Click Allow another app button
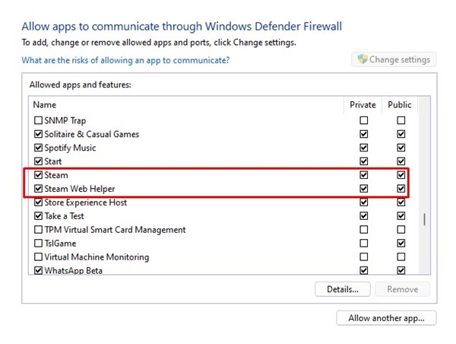This screenshot has height=344, width=456. [x=386, y=317]
